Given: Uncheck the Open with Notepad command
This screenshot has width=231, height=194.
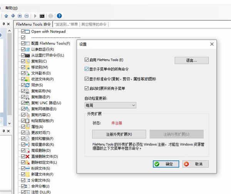Looking at the screenshot, I should (23, 32).
